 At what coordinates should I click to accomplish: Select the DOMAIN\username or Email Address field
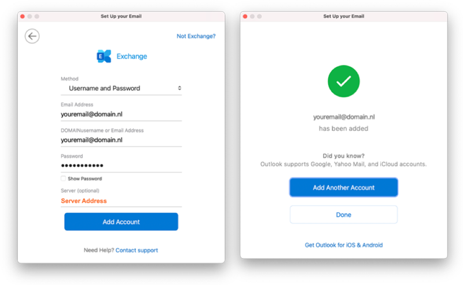pyautogui.click(x=121, y=140)
